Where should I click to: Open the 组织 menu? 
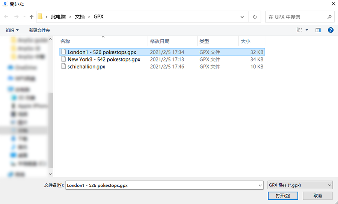click(12, 30)
